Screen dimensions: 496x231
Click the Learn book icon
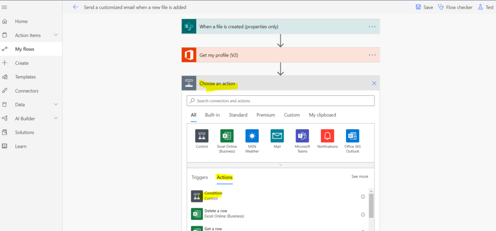coord(4,146)
